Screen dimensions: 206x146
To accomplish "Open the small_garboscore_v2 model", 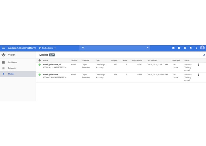I will pyautogui.click(x=52, y=64).
